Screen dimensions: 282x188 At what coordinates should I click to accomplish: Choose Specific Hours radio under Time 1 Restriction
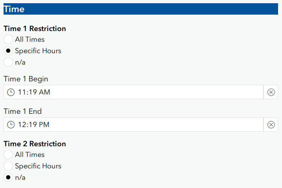click(8, 51)
